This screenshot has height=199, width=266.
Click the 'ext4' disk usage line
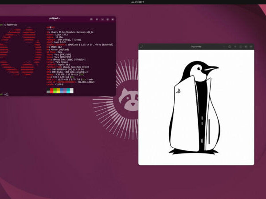[70, 80]
